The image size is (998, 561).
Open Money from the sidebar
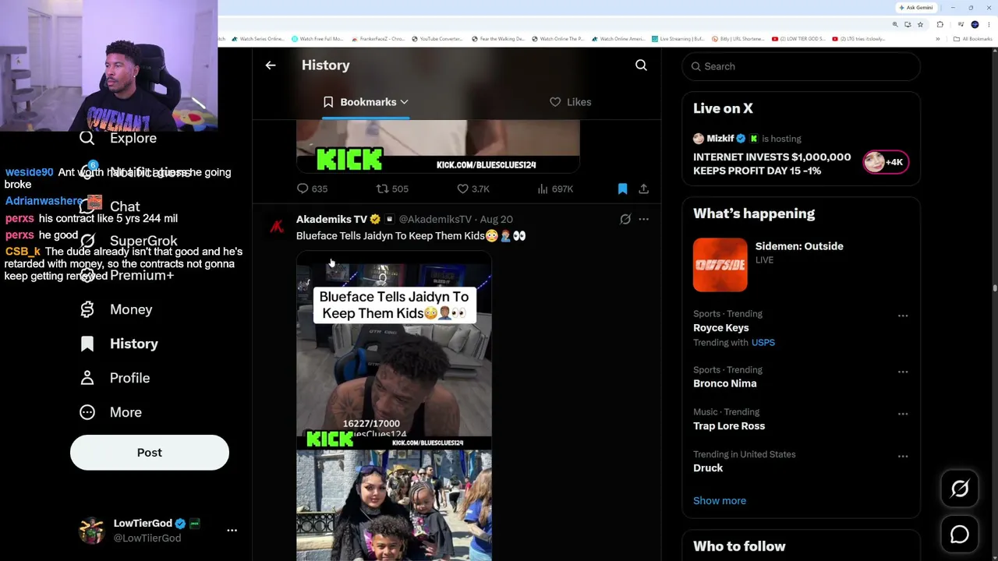[x=131, y=309]
